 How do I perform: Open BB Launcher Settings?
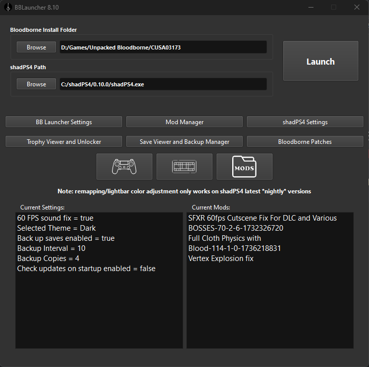click(x=64, y=122)
